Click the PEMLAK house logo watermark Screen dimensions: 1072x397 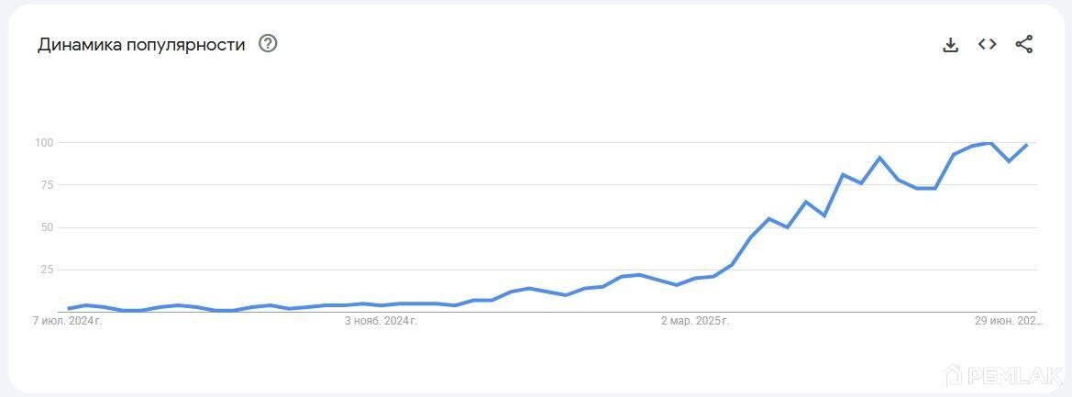click(953, 375)
